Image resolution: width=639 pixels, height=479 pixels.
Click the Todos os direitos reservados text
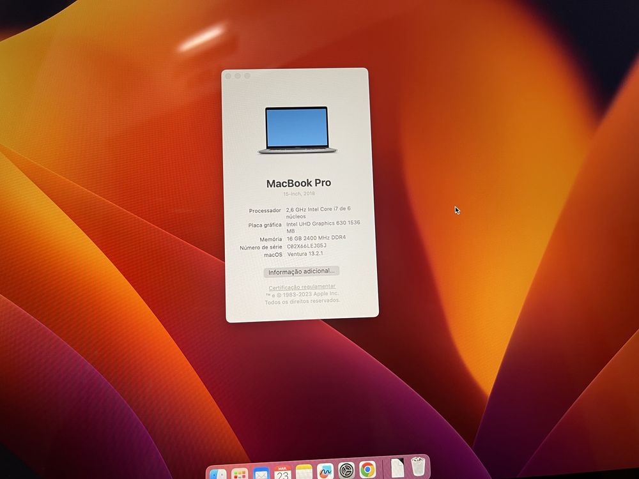pyautogui.click(x=302, y=301)
